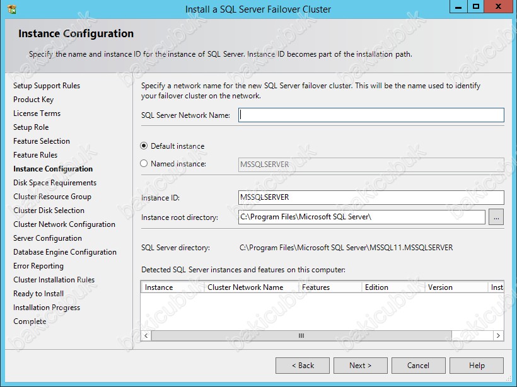The width and height of the screenshot is (517, 387).
Task: Click the Instance root directory field
Action: coord(362,217)
